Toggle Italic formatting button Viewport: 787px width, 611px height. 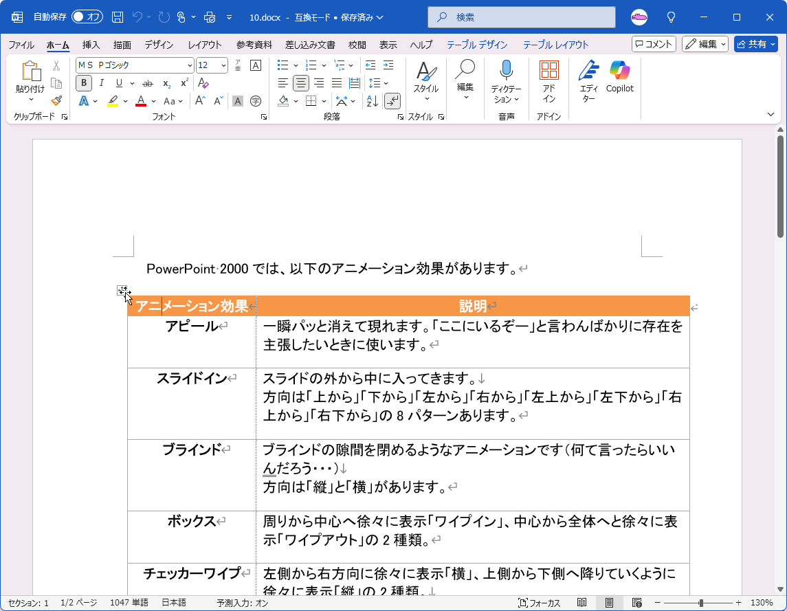click(102, 83)
